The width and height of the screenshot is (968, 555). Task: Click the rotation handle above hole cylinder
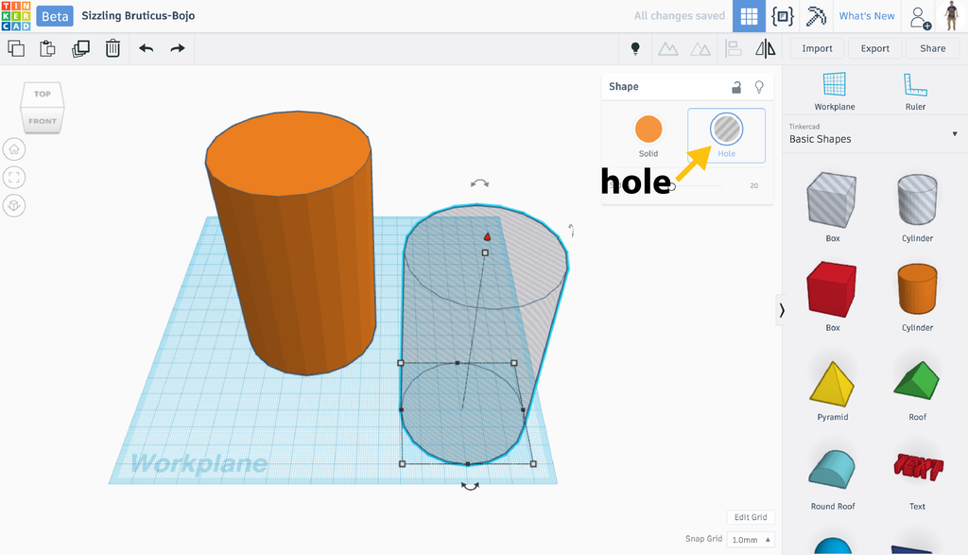point(479,183)
